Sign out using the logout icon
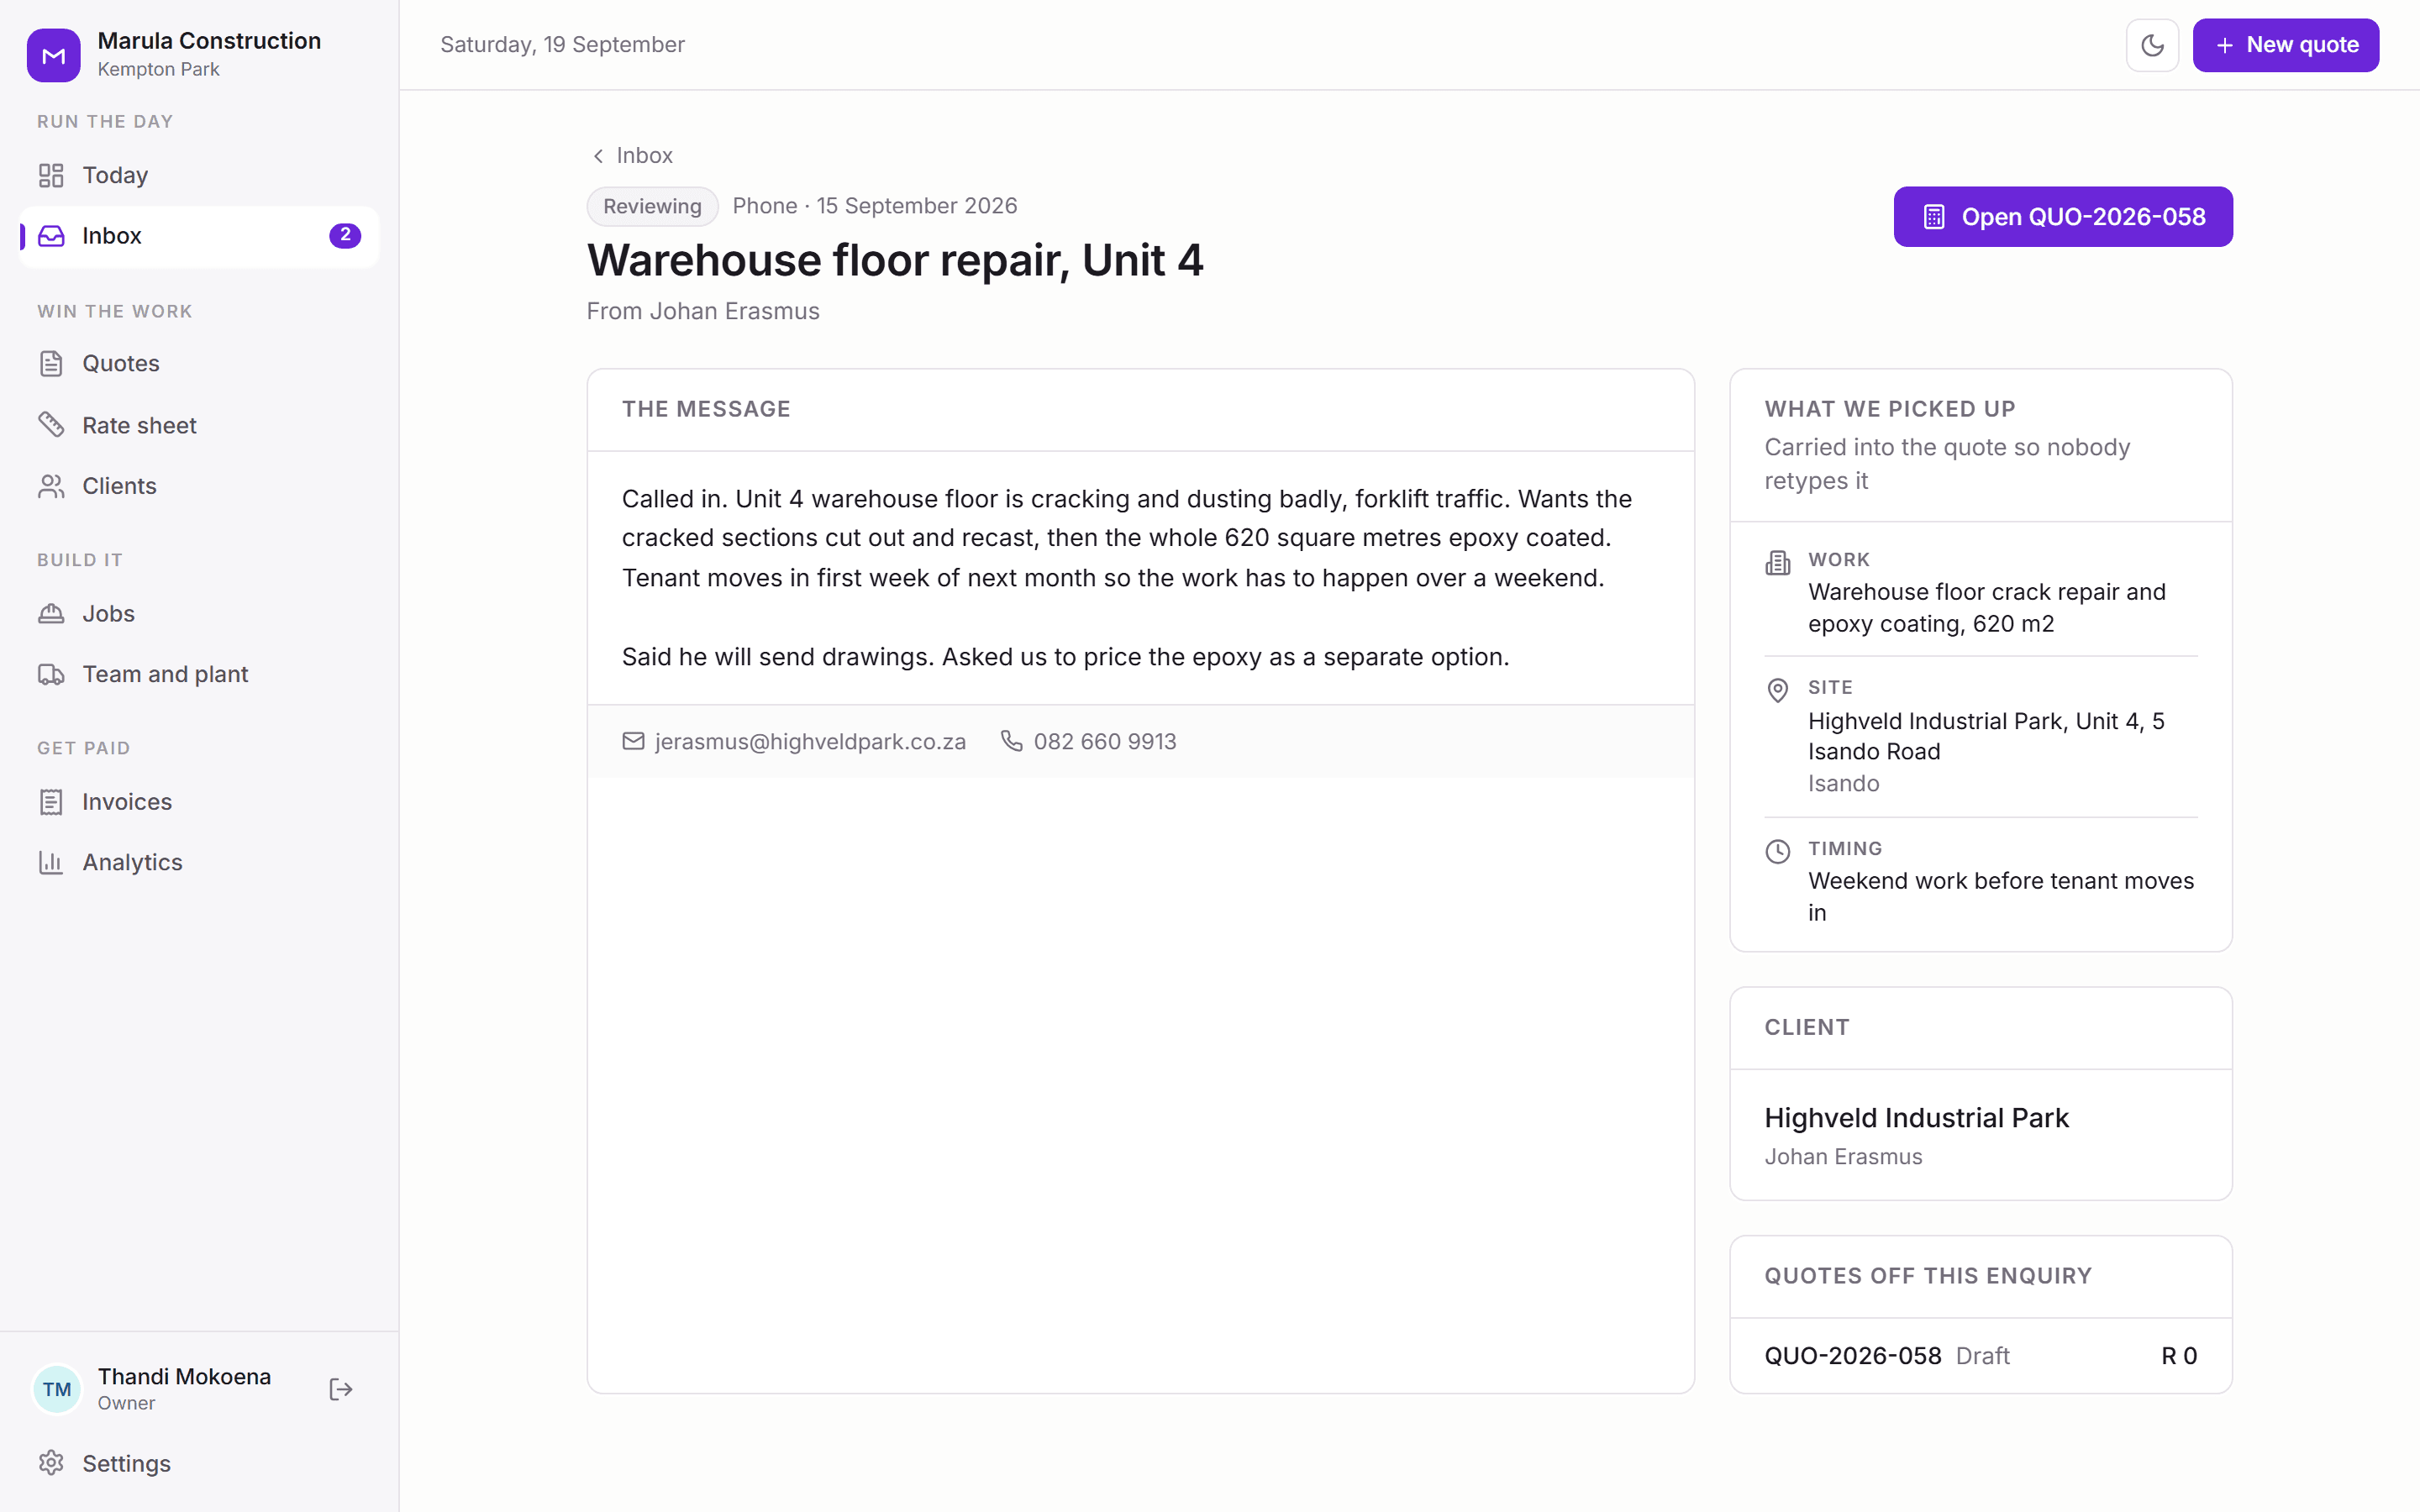The height and width of the screenshot is (1512, 2420). pyautogui.click(x=341, y=1389)
